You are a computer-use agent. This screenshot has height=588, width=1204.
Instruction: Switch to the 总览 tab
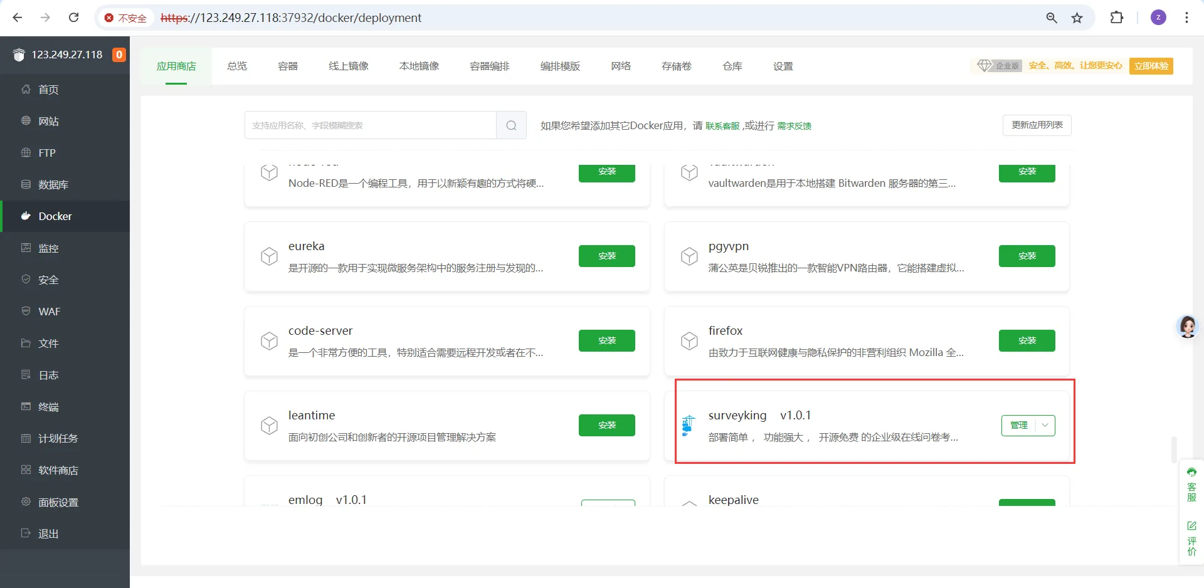pos(237,66)
